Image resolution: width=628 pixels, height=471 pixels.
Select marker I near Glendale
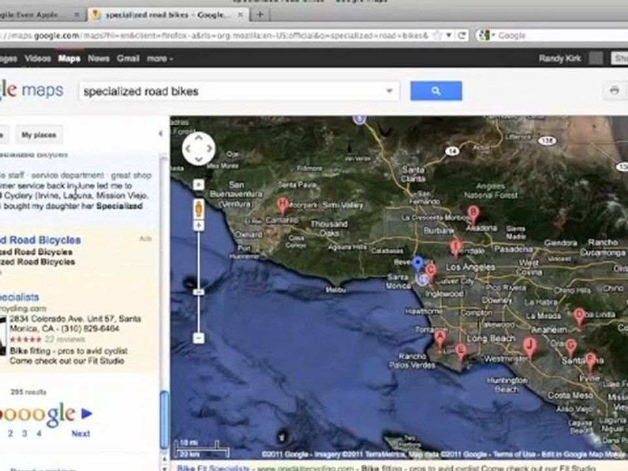455,247
